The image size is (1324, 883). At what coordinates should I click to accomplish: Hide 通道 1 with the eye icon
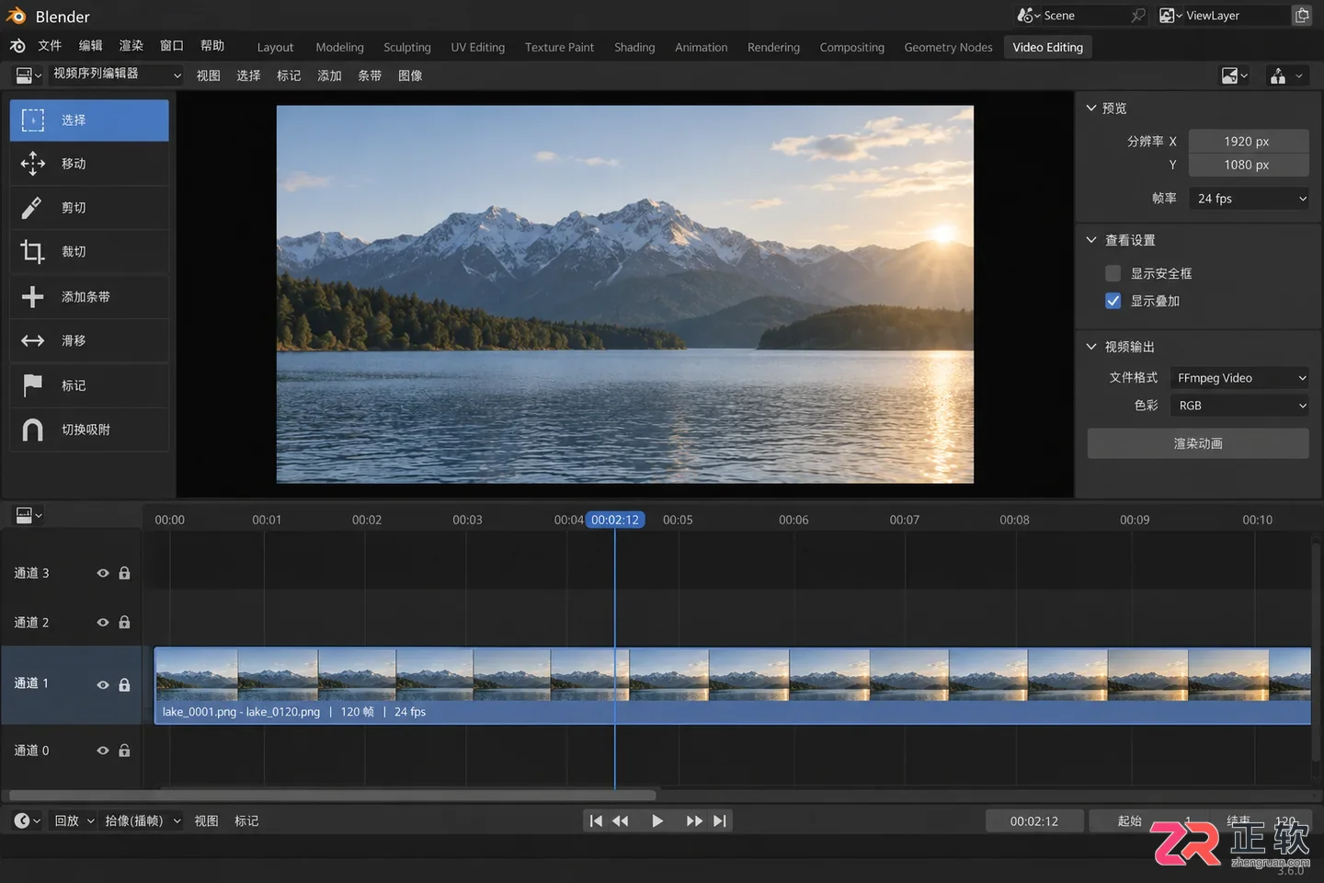point(103,685)
